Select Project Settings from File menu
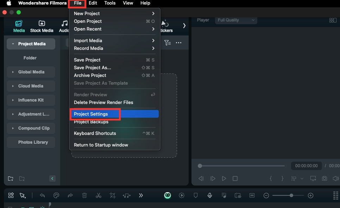Screen dimensions: 340x208 coord(114,114)
